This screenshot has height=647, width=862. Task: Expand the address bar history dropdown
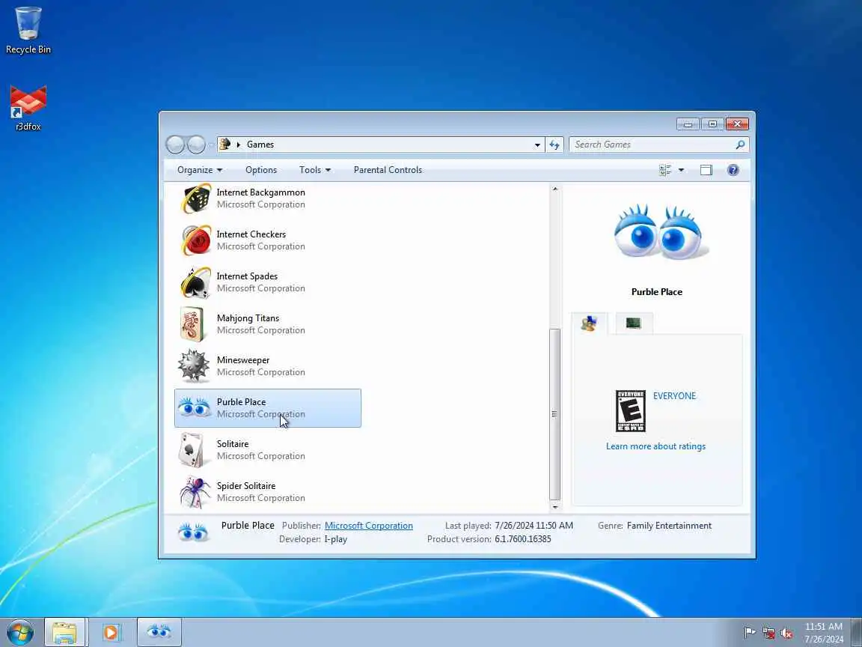click(x=537, y=145)
